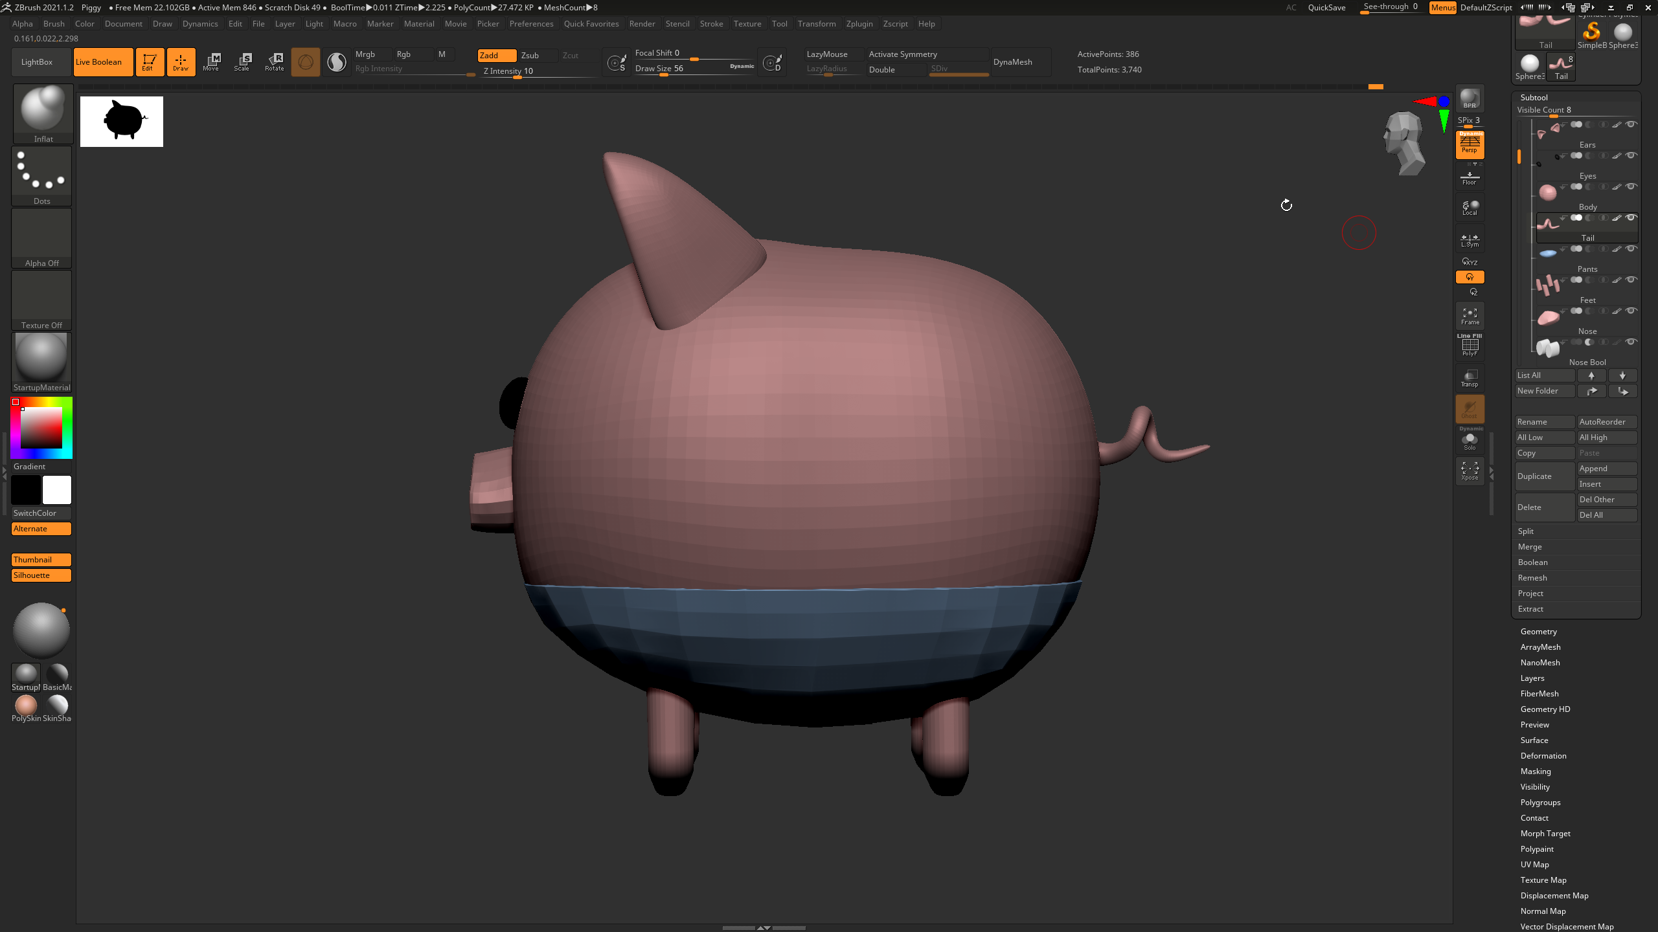Activate the Edit mode button
1658x932 pixels.
click(149, 62)
